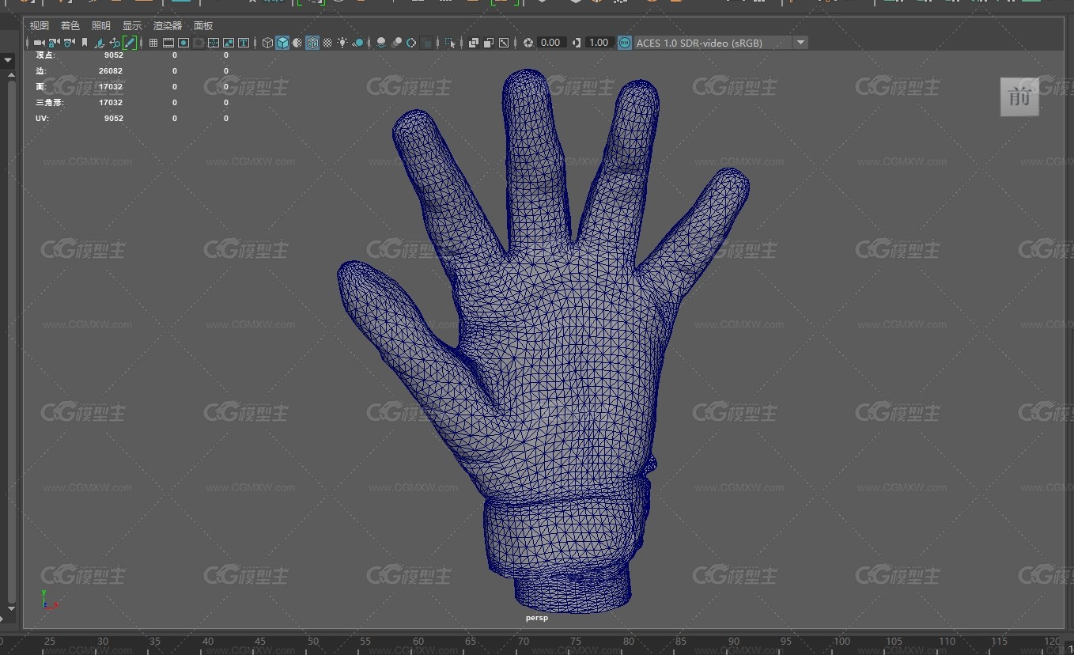This screenshot has height=655, width=1074.
Task: Toggle the Depth of Field icon
Action: tap(426, 43)
